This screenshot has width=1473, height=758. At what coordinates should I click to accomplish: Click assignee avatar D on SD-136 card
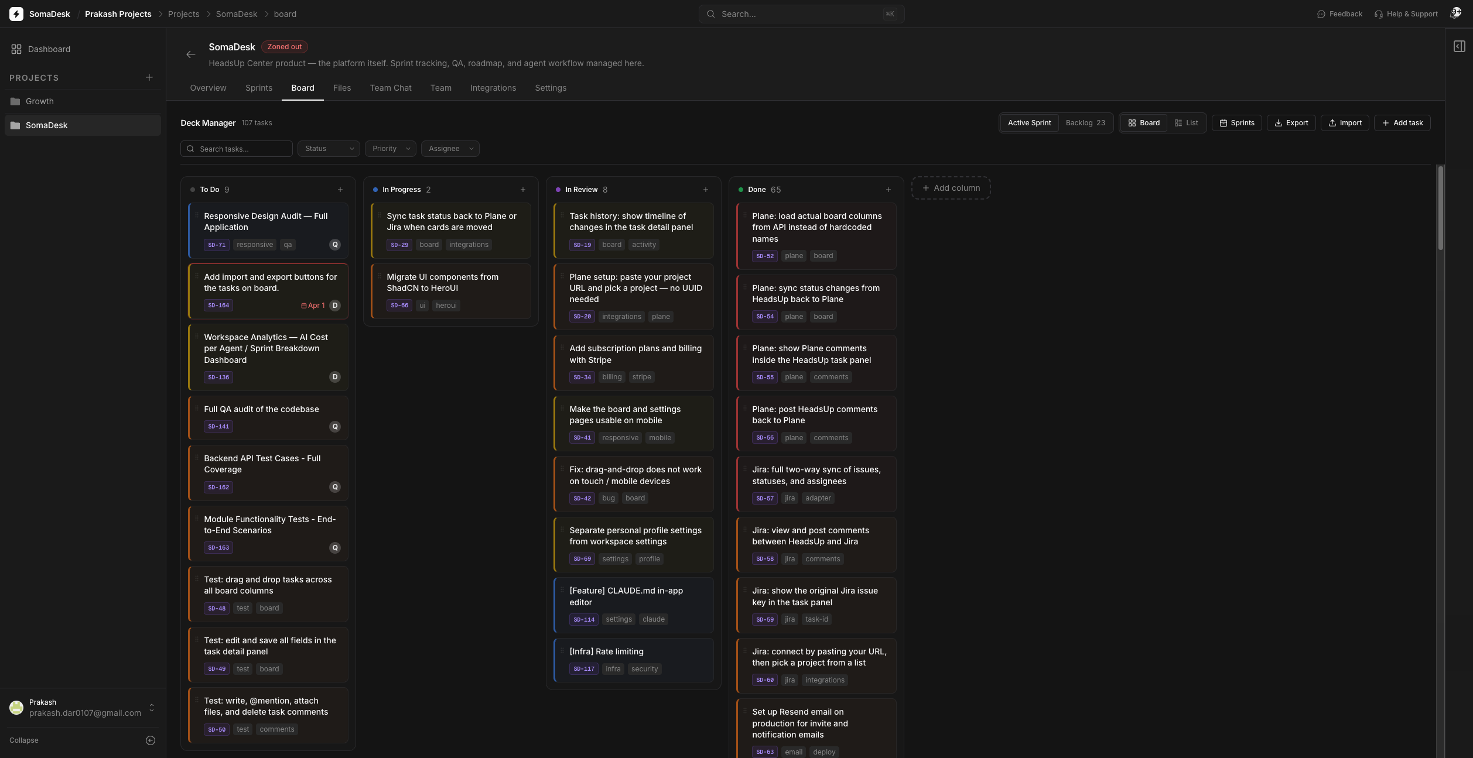click(335, 377)
